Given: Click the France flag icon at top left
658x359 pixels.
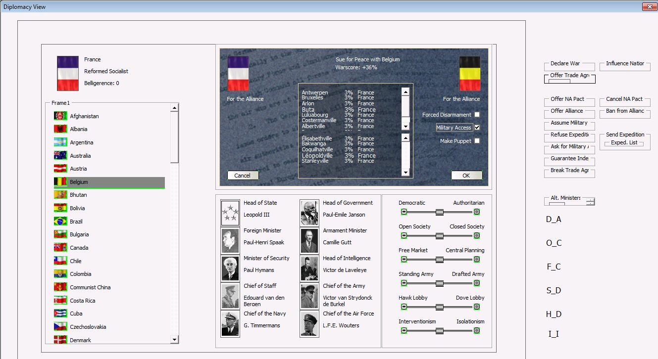Looking at the screenshot, I should [x=67, y=73].
